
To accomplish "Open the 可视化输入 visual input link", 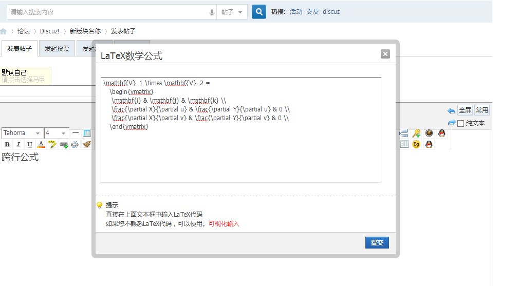I will 224,224.
